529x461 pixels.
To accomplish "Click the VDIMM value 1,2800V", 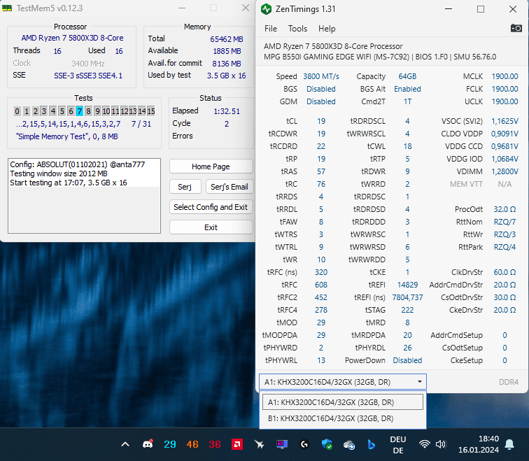I will pos(505,171).
